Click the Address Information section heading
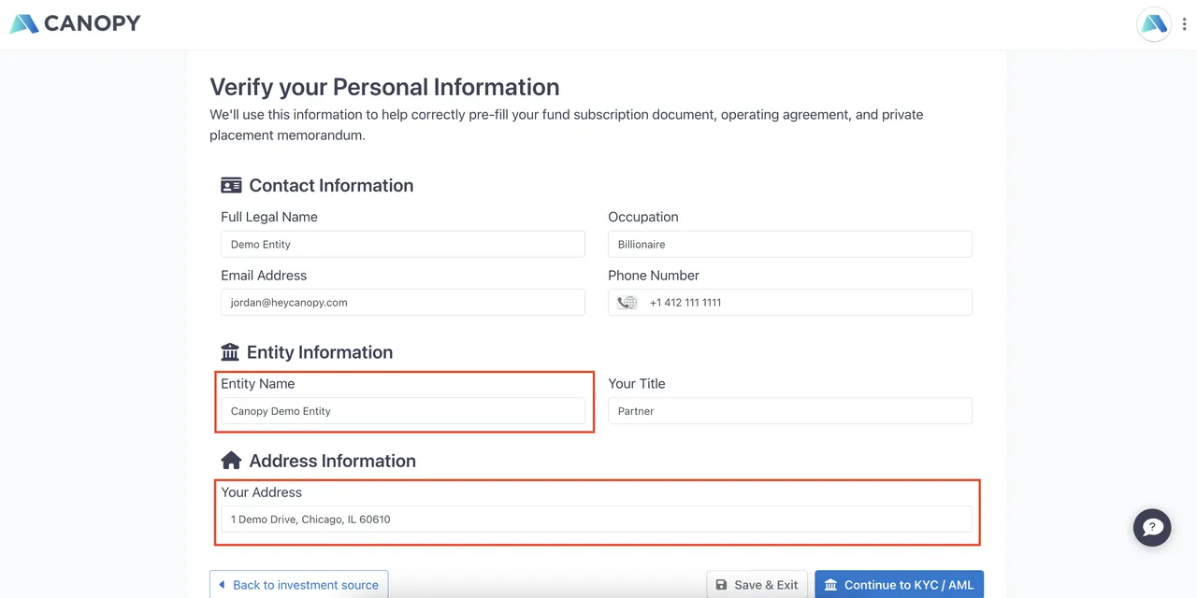 coord(332,461)
